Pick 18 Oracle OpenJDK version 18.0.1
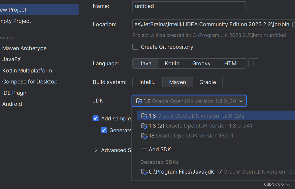This screenshot has width=295, height=189. click(216, 136)
